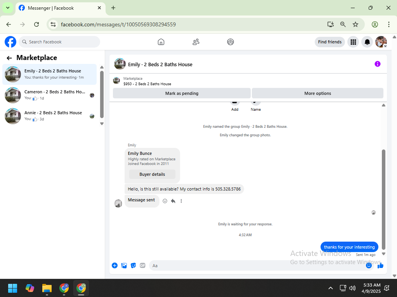
Task: Choose a GIF icon in composer
Action: (x=142, y=265)
